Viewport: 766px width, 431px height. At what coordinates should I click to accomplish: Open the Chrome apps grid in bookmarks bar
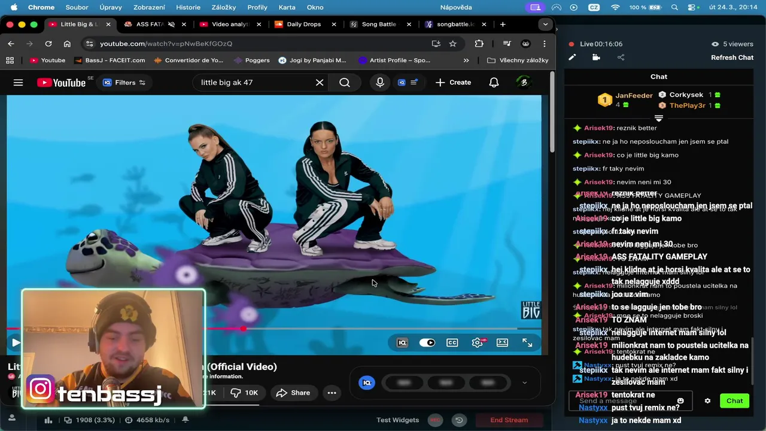[10, 60]
